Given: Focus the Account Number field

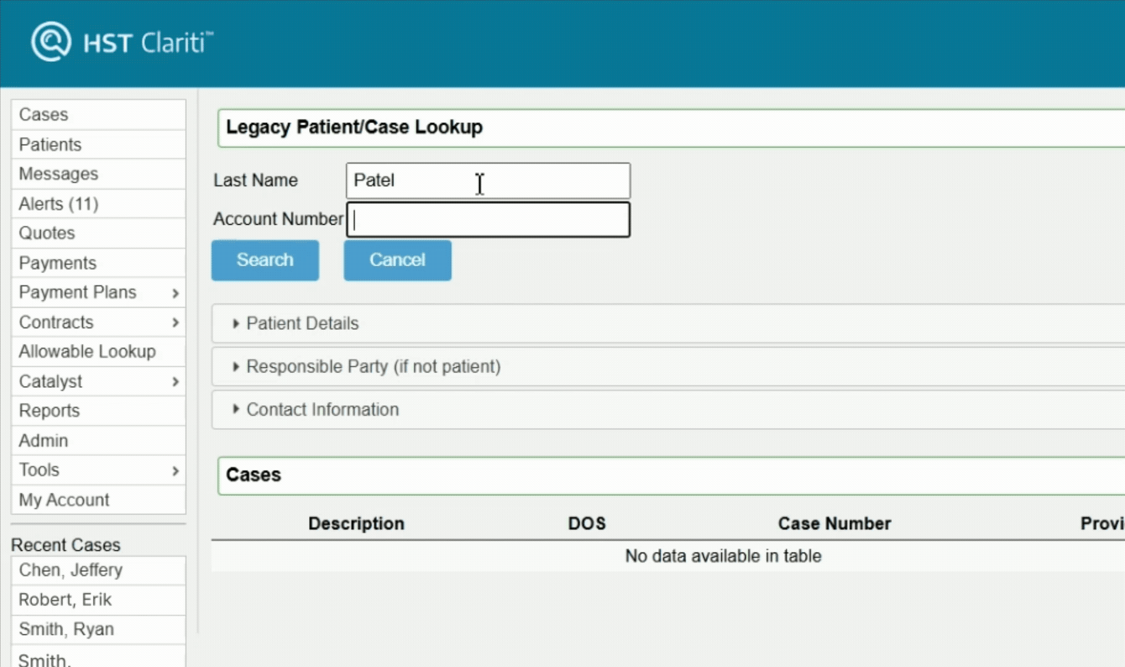Looking at the screenshot, I should [x=488, y=220].
